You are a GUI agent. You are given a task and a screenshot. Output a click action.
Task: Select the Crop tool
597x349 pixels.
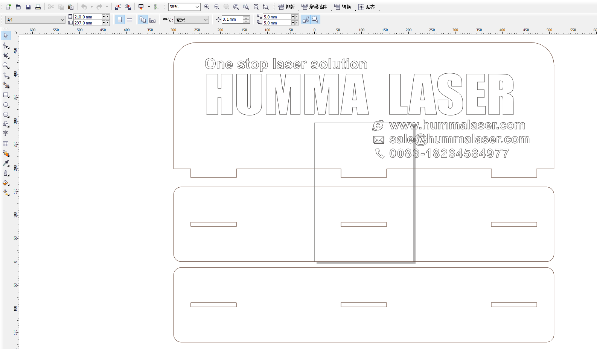[6, 56]
